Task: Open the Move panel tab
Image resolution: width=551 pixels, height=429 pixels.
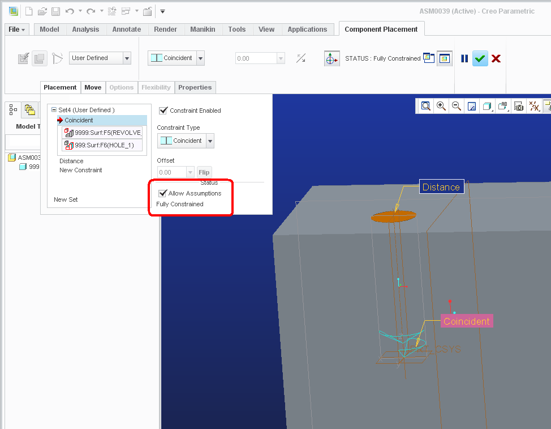Action: 93,87
